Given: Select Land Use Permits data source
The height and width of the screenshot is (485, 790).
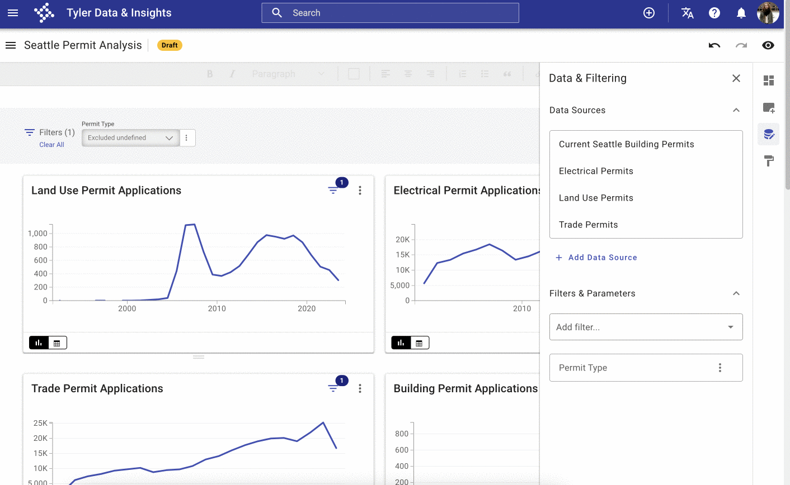Looking at the screenshot, I should [646, 198].
